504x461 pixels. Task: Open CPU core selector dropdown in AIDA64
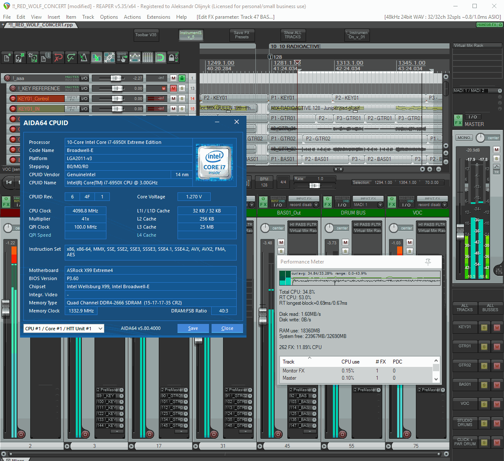(64, 328)
